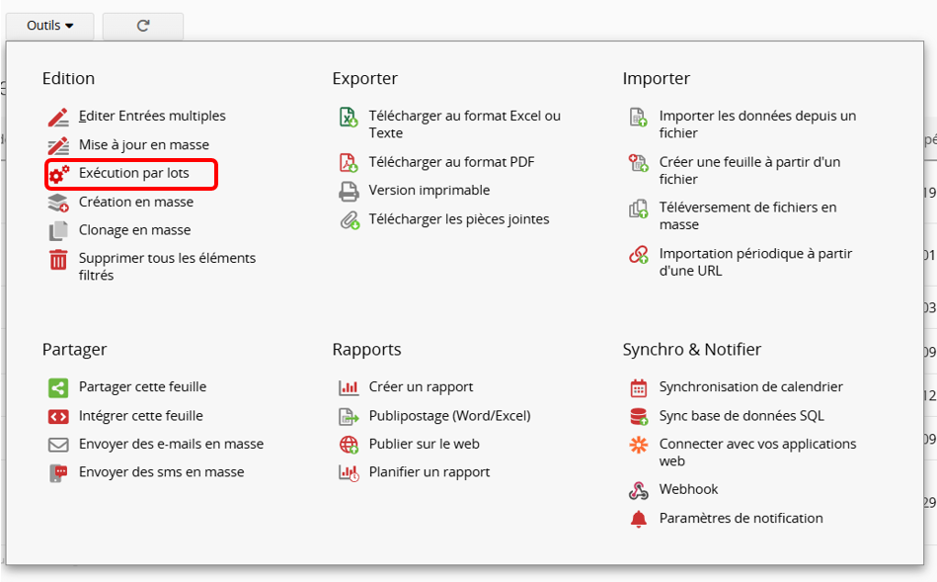The image size is (937, 582).
Task: Select Importer les données depuis un fichier
Action: tap(757, 125)
